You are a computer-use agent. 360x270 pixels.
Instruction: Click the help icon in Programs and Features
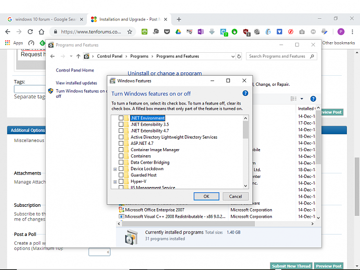pos(313,99)
